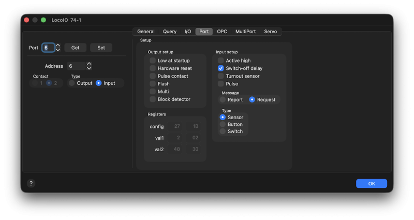Open the Servo tab
This screenshot has width=414, height=220.
pyautogui.click(x=270, y=32)
